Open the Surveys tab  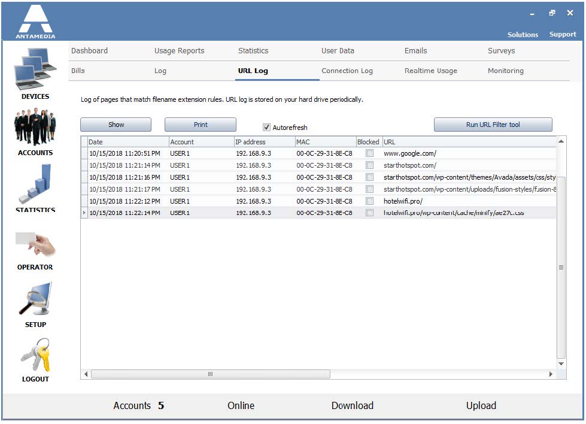[501, 51]
